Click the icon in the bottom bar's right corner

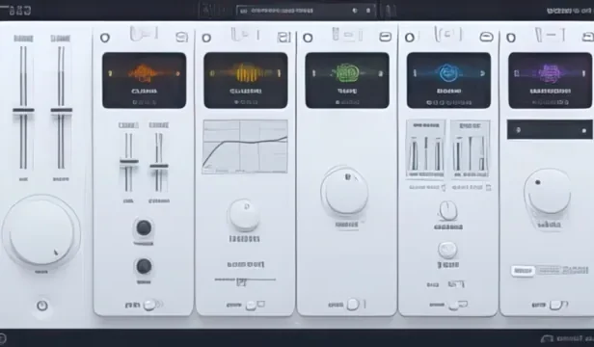point(547,338)
